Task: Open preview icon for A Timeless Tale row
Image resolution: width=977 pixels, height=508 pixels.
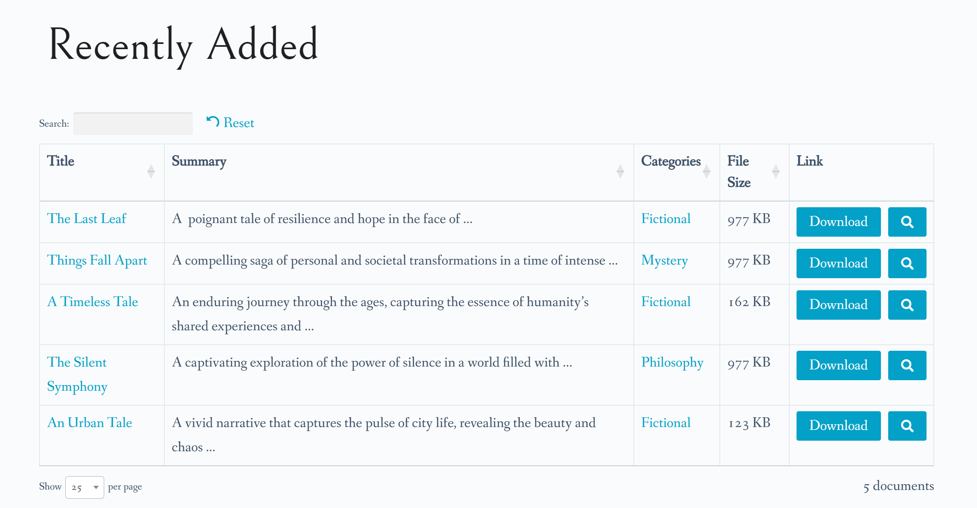Action: point(907,305)
